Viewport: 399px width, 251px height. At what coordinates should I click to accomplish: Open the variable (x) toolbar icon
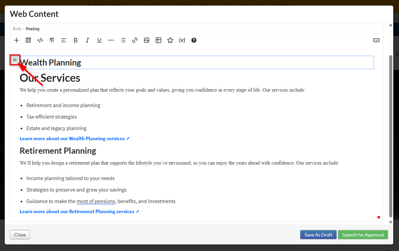[x=182, y=40]
